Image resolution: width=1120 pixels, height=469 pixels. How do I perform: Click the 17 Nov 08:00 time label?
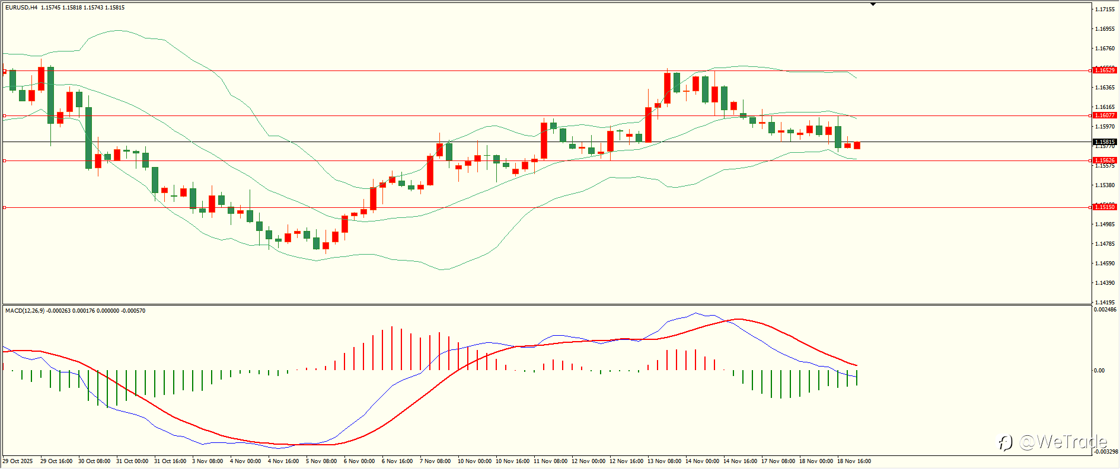point(778,461)
